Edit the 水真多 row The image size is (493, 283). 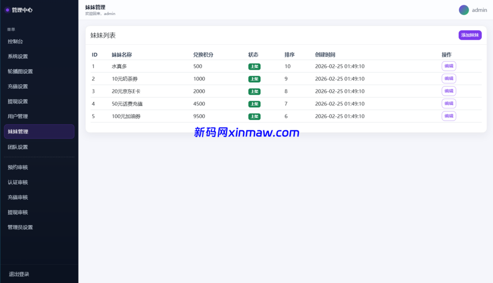click(x=449, y=66)
